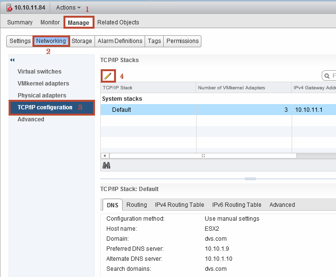Switch to the Summary tab
336x277 pixels.
(20, 22)
